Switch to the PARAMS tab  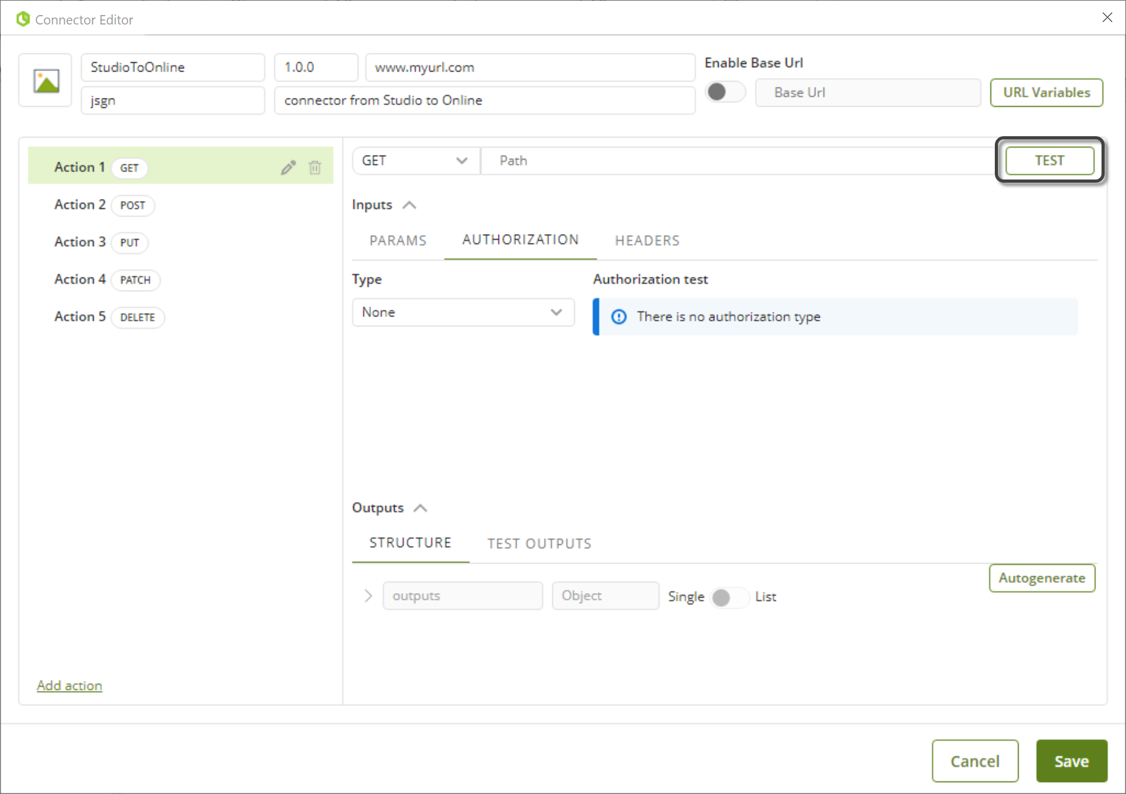398,240
